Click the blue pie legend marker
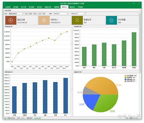This screenshot has width=144, height=123. pos(126,79)
